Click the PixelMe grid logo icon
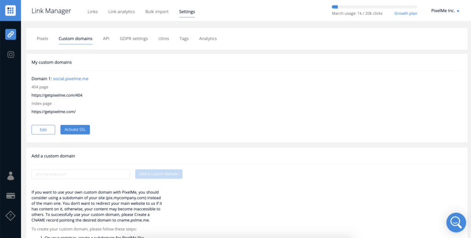Screen dimensions: 471x238 point(10,11)
